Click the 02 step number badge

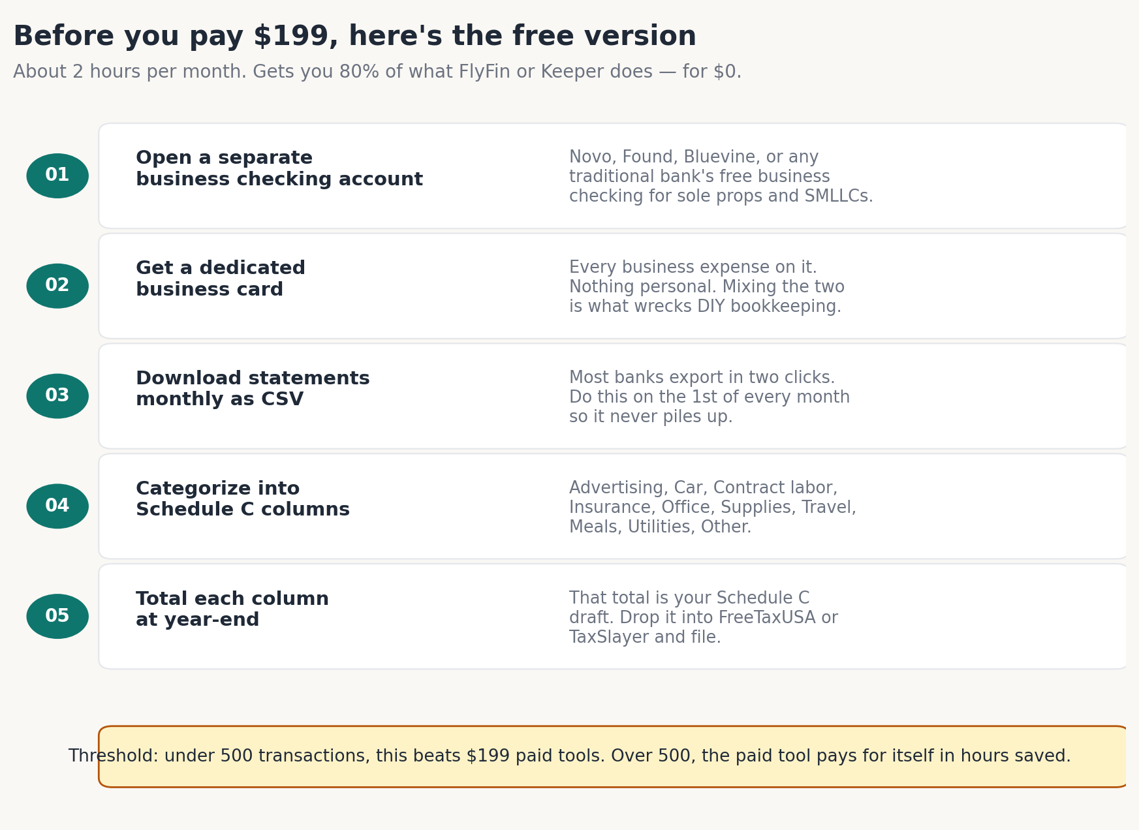click(x=57, y=286)
